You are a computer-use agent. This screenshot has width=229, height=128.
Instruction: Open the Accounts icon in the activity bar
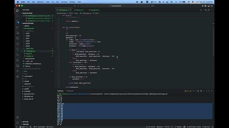pyautogui.click(x=17, y=117)
